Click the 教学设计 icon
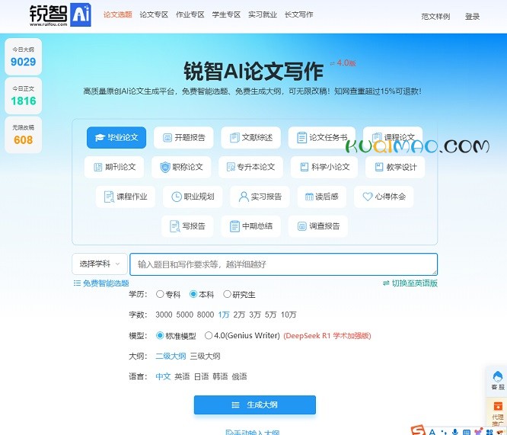 (x=379, y=167)
